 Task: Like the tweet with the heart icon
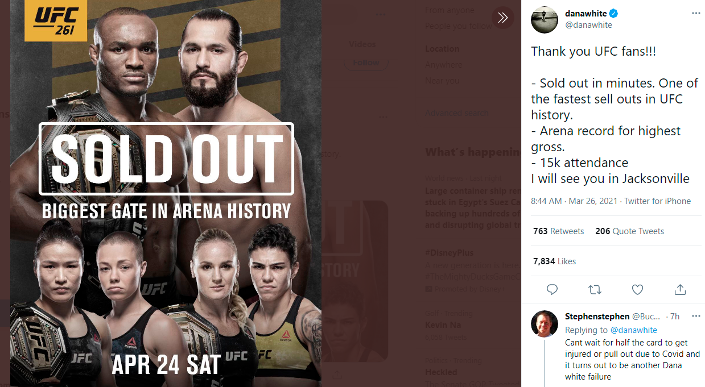click(x=637, y=290)
